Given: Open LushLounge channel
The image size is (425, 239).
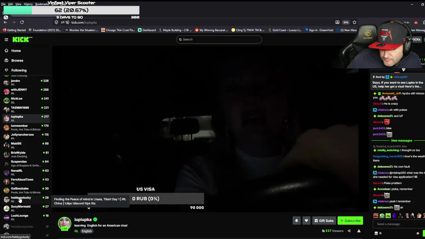Looking at the screenshot, I should pyautogui.click(x=26, y=217).
